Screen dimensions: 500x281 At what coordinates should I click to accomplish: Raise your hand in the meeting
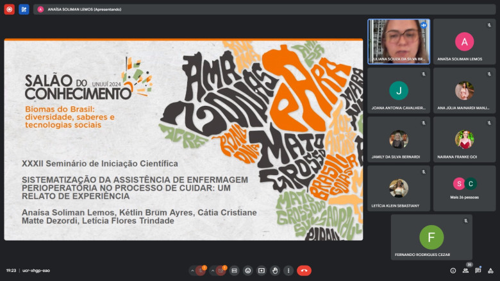pos(275,271)
